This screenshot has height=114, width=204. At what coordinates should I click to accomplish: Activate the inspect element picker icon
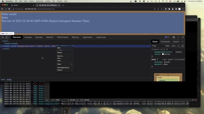[3, 37]
